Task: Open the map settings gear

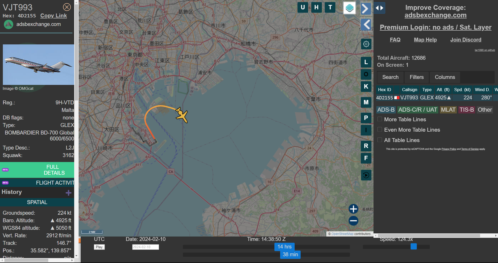Action: 366,44
